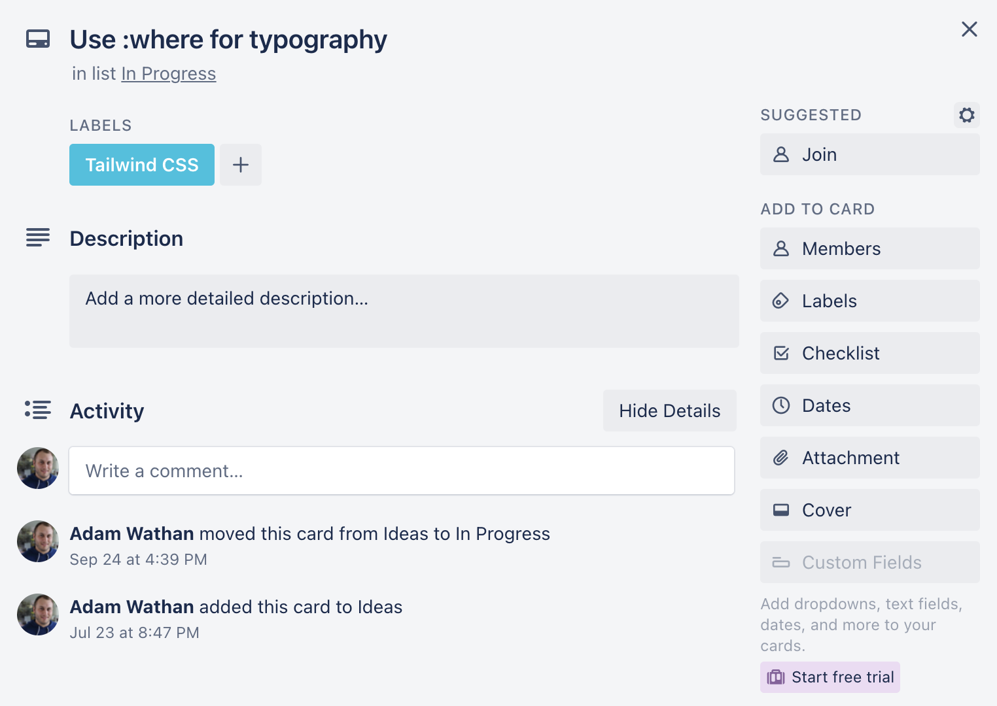Viewport: 997px width, 706px height.
Task: Click the Join person icon
Action: [780, 154]
